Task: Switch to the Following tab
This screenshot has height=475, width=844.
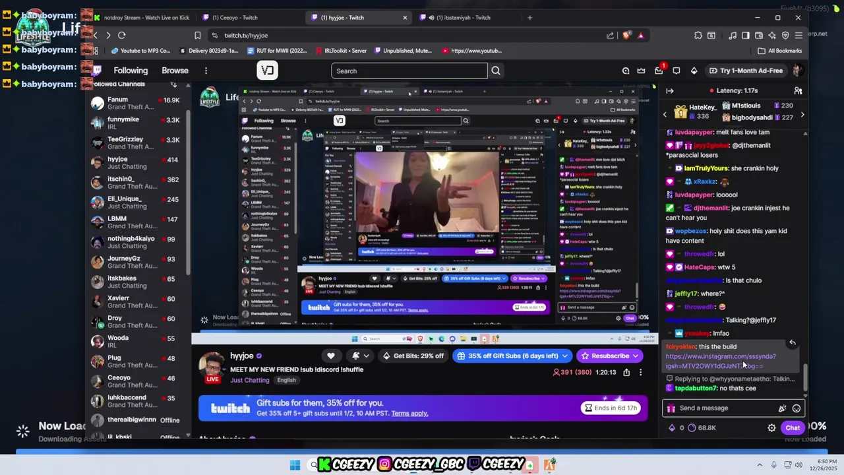Action: tap(131, 71)
